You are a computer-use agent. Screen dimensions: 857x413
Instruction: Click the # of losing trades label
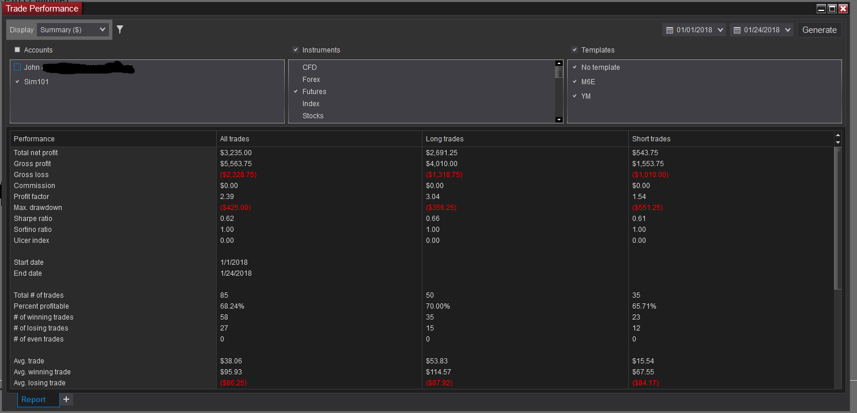(41, 328)
